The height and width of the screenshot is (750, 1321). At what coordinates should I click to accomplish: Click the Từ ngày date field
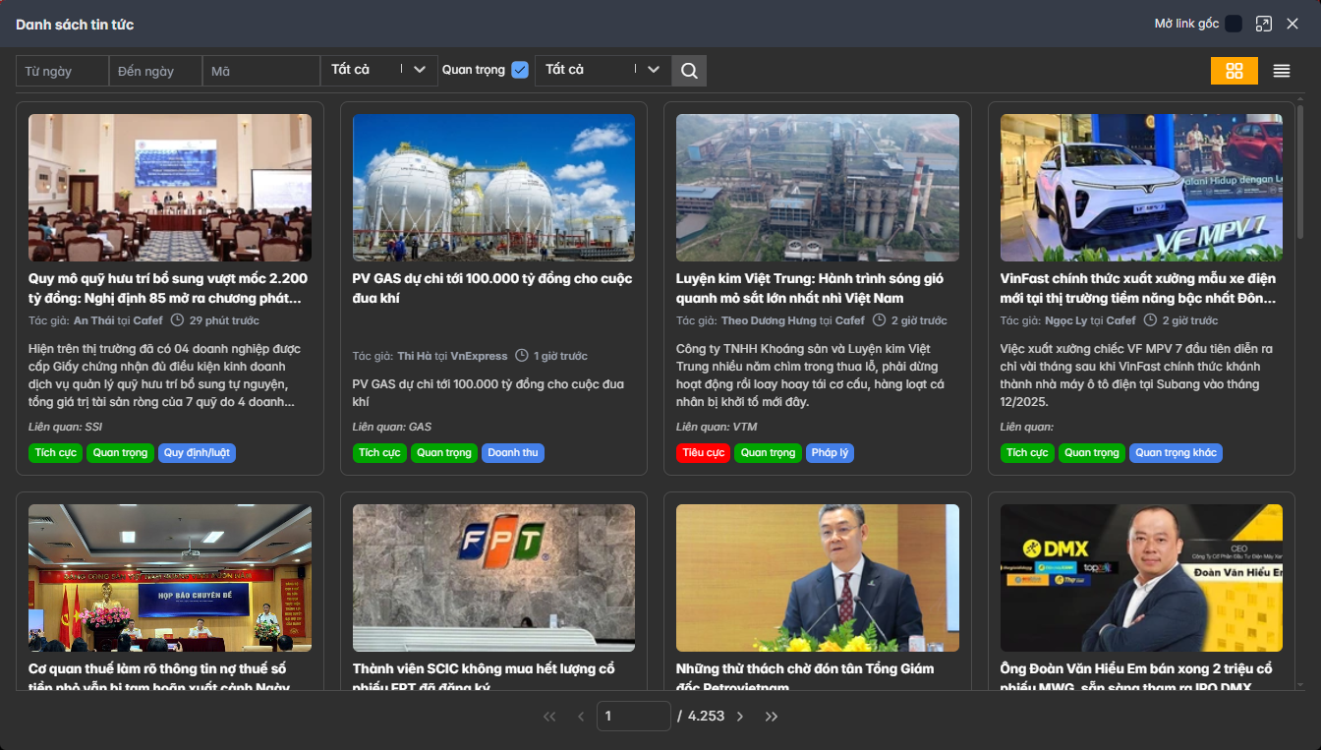pyautogui.click(x=62, y=71)
